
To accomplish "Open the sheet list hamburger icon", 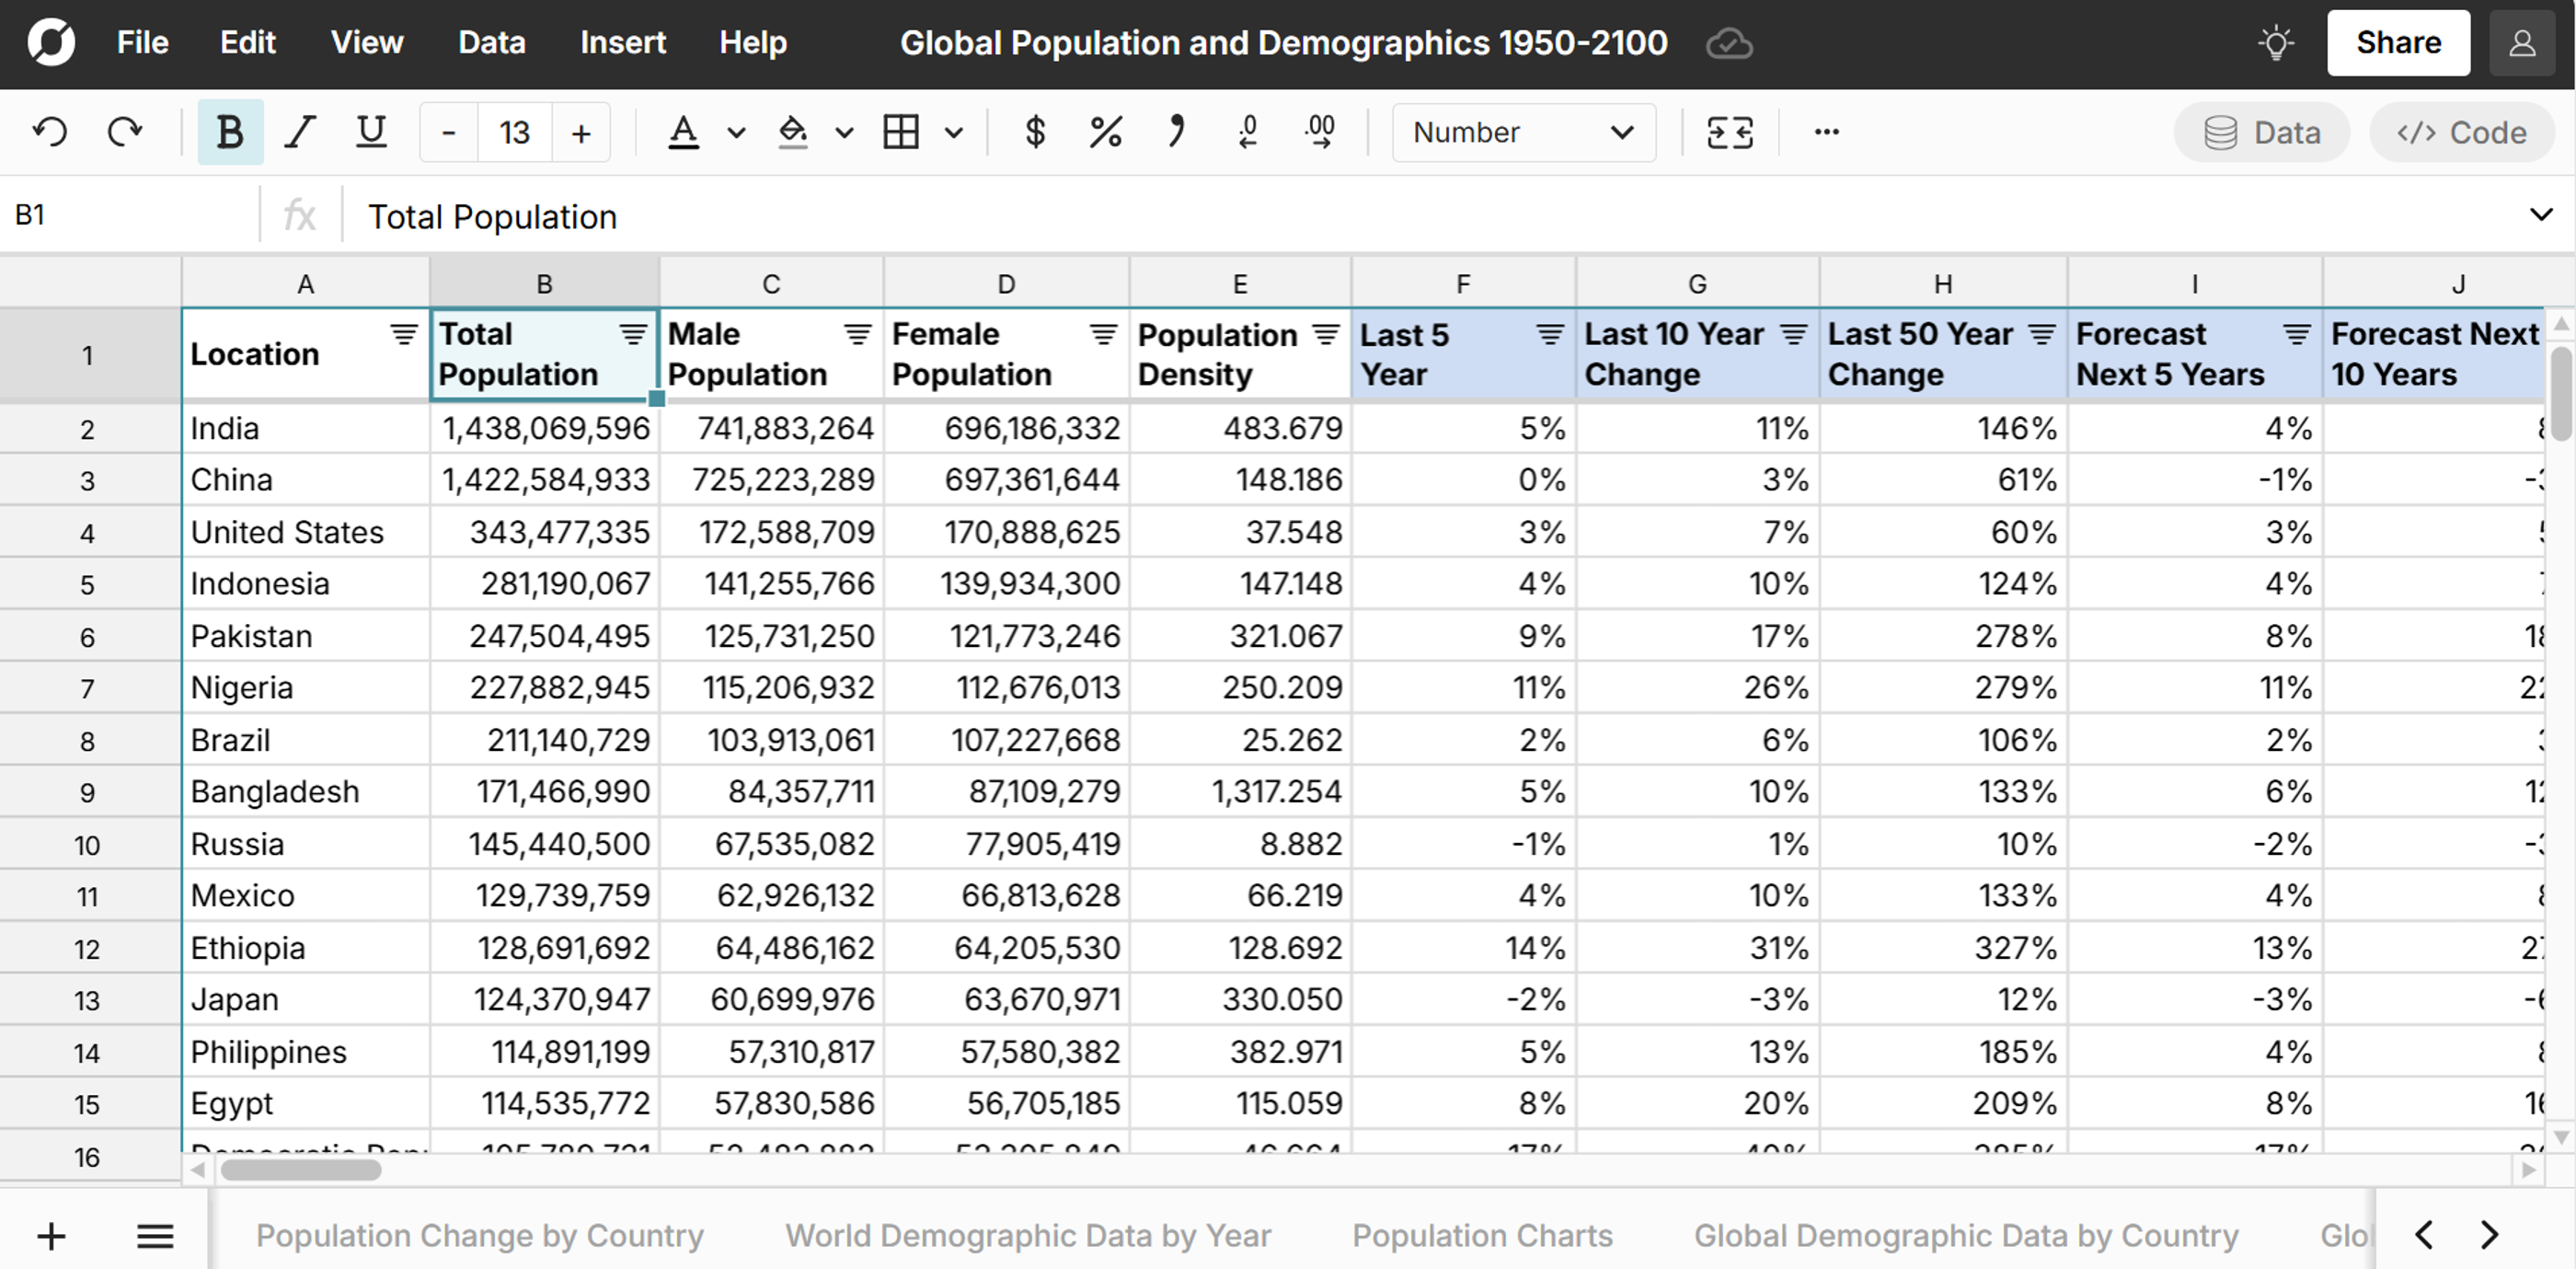I will point(155,1236).
